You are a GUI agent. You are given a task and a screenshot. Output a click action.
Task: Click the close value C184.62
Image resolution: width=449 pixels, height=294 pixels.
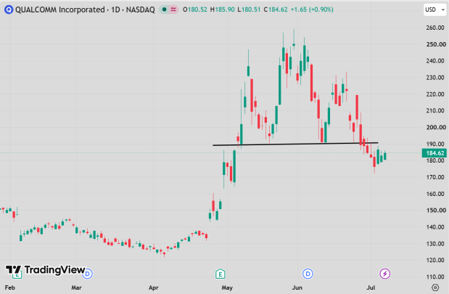(x=276, y=9)
